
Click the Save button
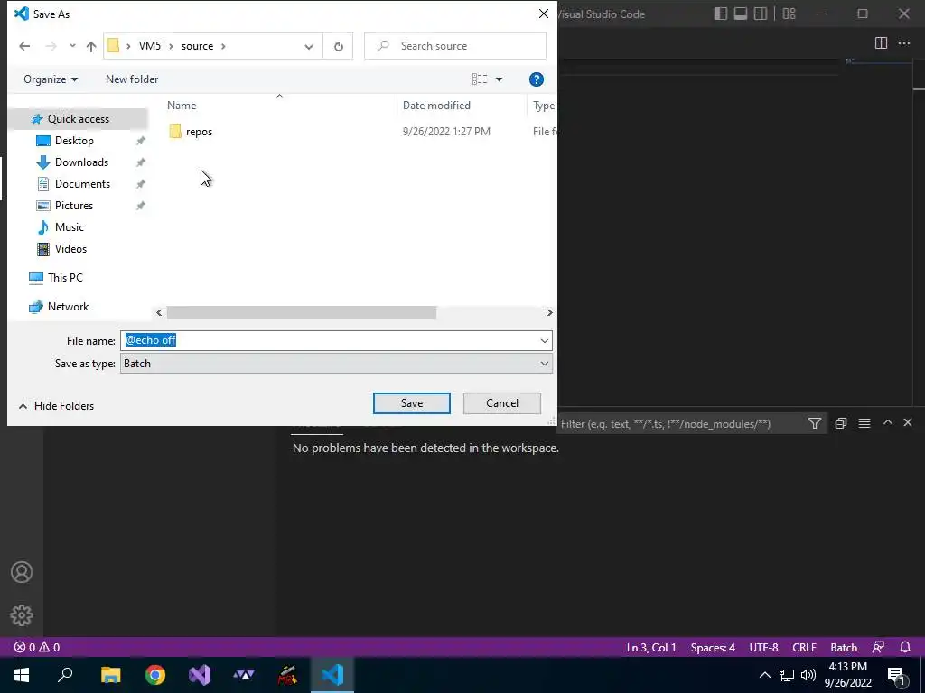tap(411, 403)
